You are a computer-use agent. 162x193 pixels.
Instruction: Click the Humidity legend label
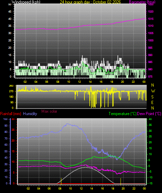(30, 114)
